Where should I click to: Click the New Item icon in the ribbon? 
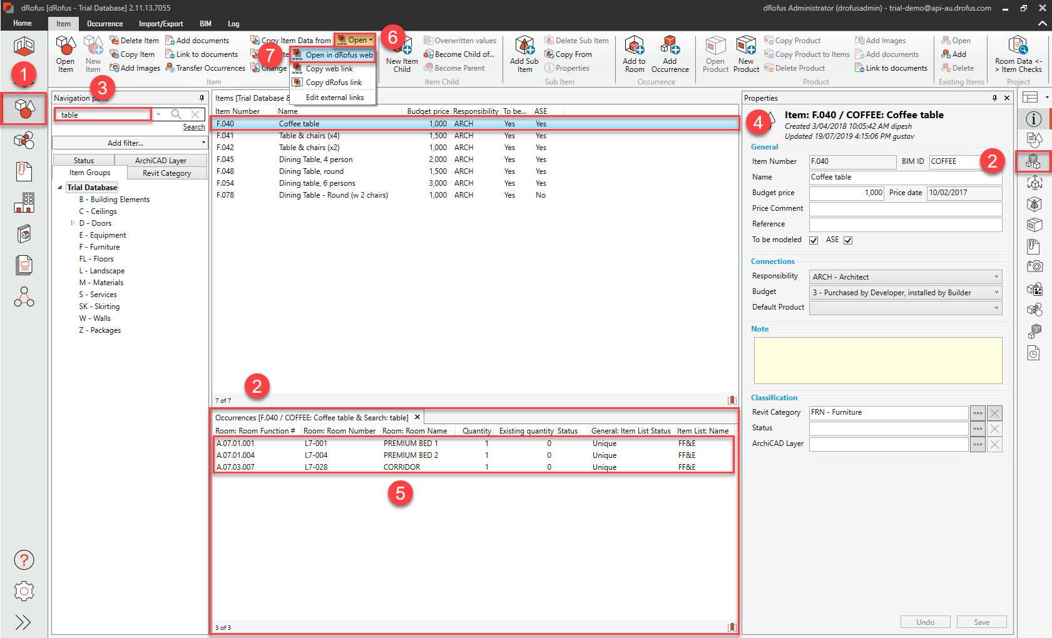point(93,54)
